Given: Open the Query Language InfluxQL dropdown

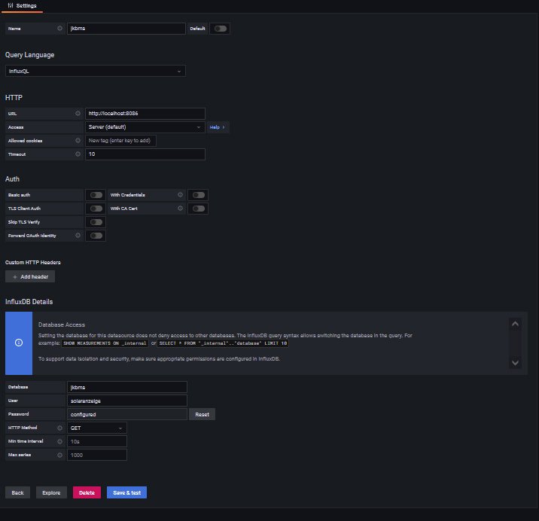Looking at the screenshot, I should (x=96, y=71).
